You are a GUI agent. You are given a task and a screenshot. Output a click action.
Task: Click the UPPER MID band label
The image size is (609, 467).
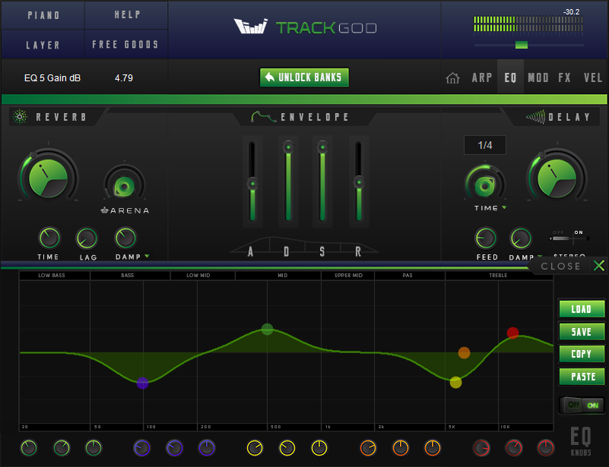pyautogui.click(x=348, y=276)
